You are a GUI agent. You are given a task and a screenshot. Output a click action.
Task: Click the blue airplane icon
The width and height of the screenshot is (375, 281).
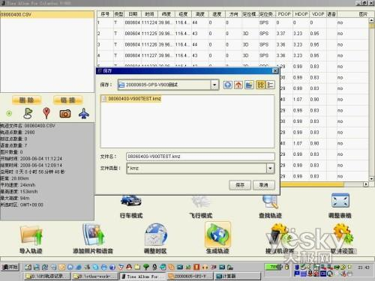click(84, 113)
